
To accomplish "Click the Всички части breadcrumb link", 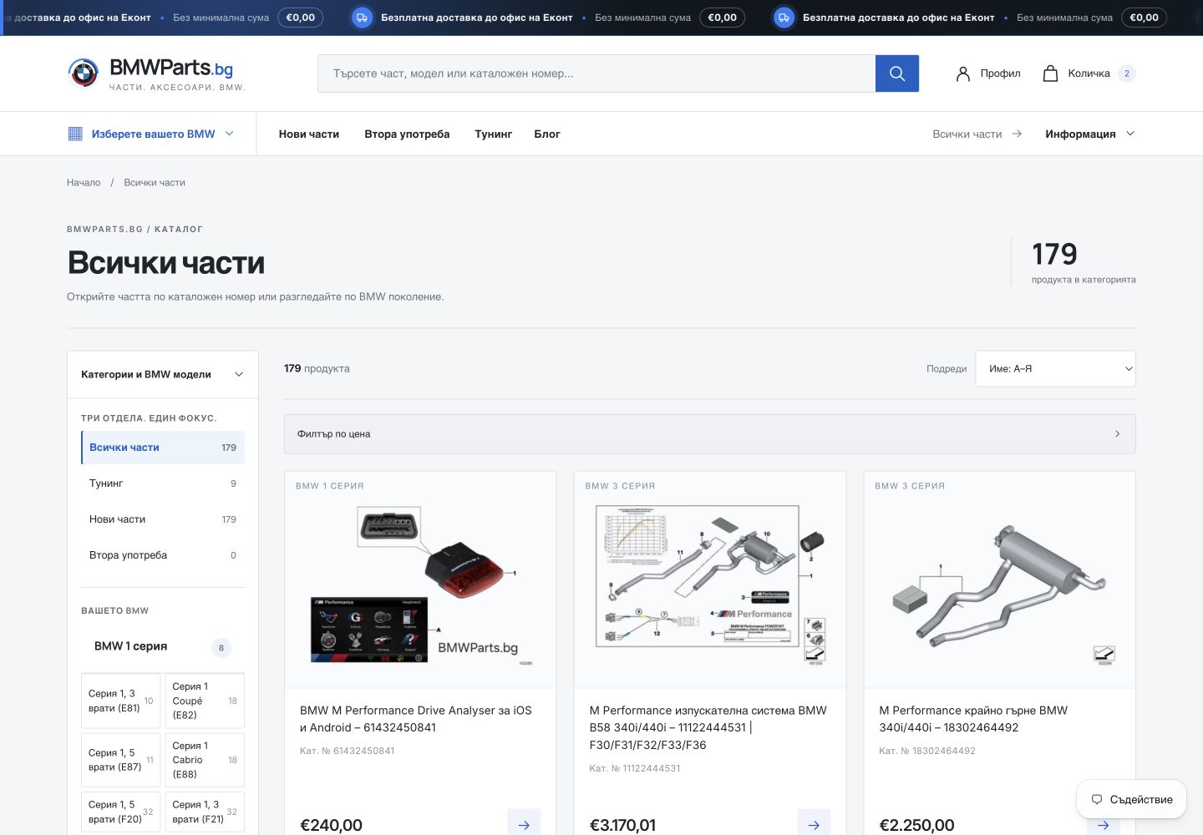I will coord(155,183).
